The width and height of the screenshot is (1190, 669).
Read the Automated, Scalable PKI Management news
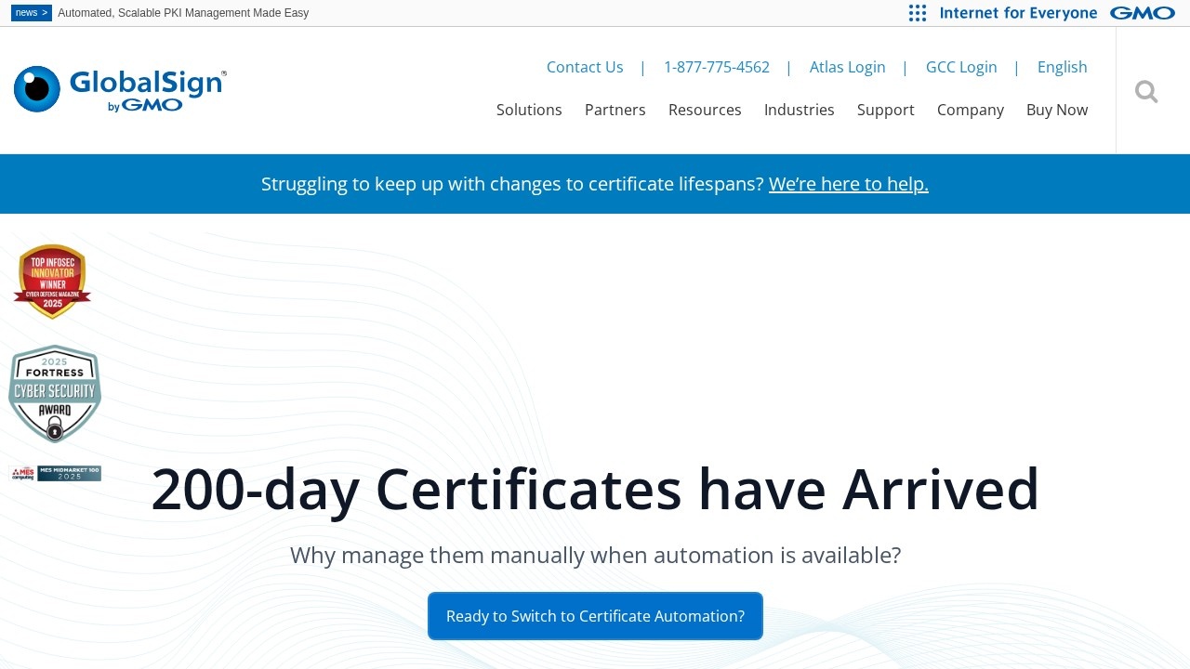coord(183,13)
